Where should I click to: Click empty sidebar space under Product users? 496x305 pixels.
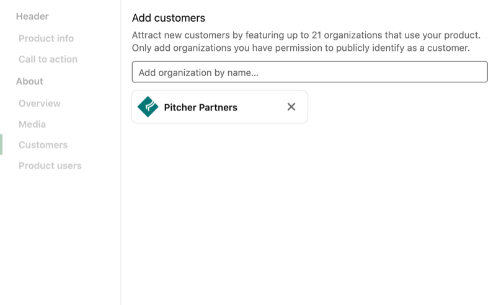pyautogui.click(x=60, y=237)
